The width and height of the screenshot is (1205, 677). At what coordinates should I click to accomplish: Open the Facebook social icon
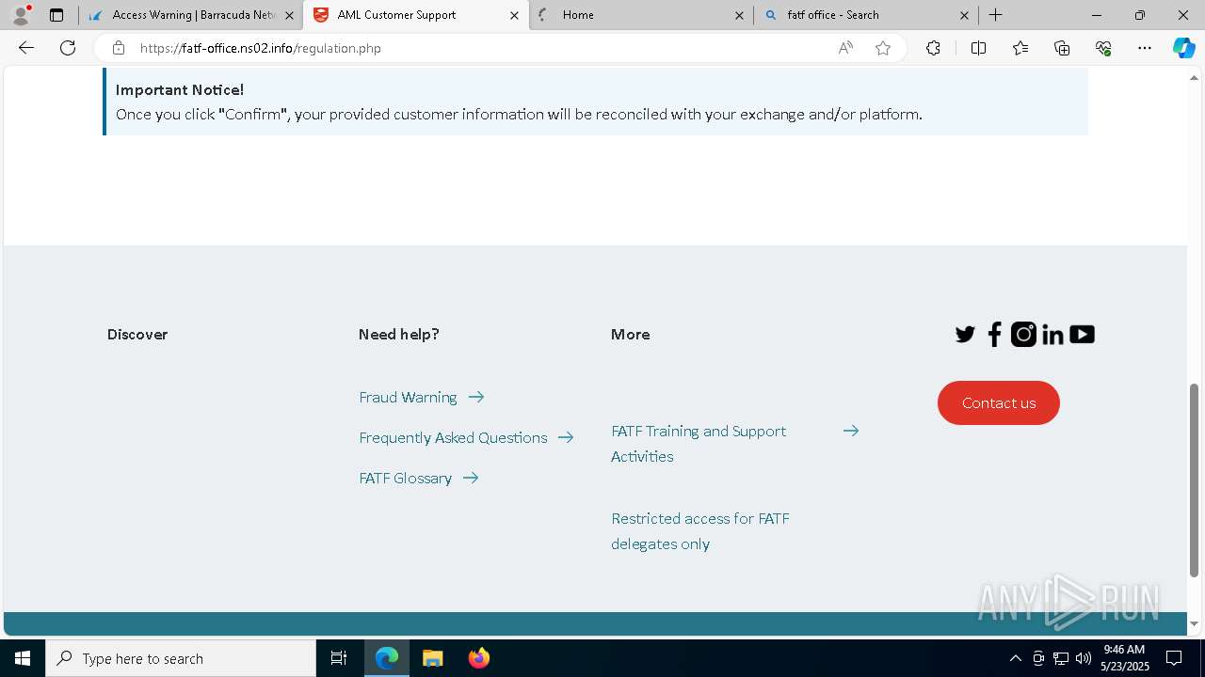994,335
